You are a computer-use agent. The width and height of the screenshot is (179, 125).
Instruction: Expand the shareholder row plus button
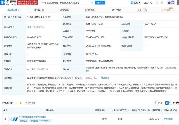pos(10,119)
